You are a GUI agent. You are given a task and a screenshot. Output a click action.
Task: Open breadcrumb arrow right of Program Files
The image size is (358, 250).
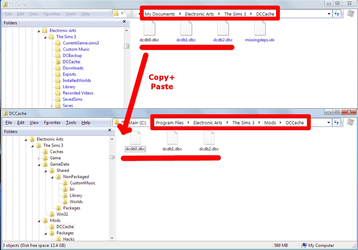click(188, 122)
